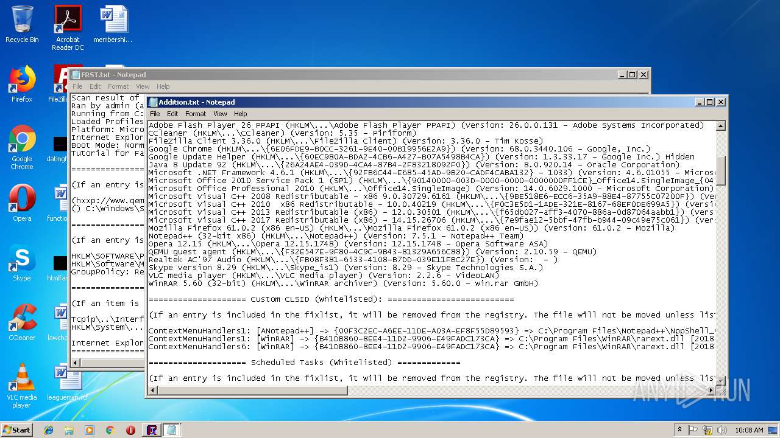This screenshot has width=780, height=438.
Task: Click the QEMU guest agent line
Action: coord(372,252)
